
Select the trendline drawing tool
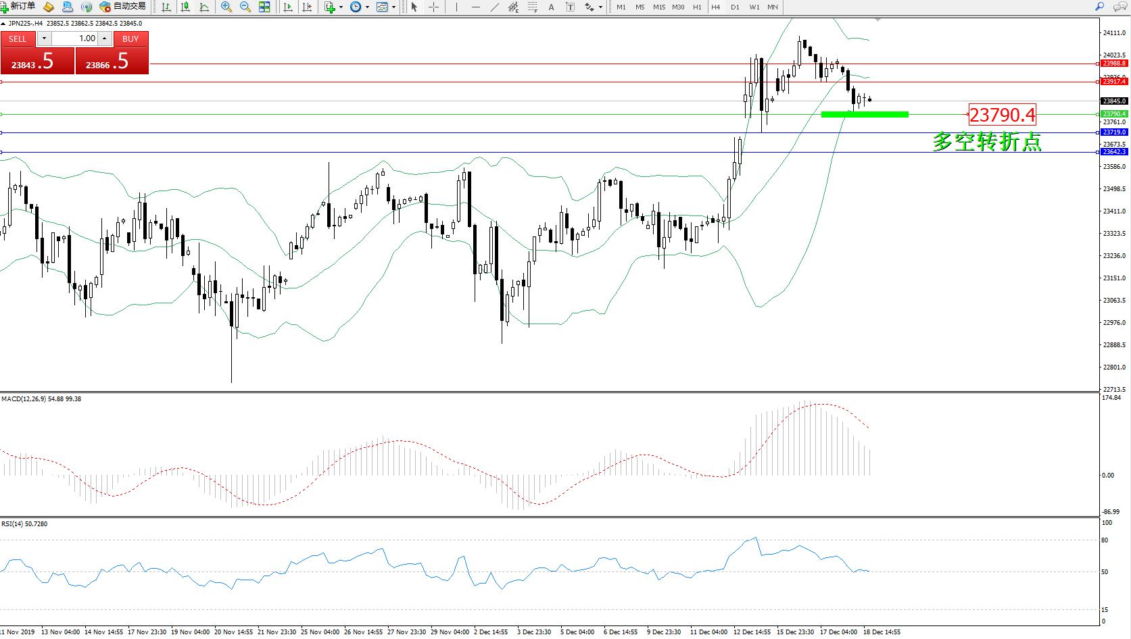coord(494,7)
